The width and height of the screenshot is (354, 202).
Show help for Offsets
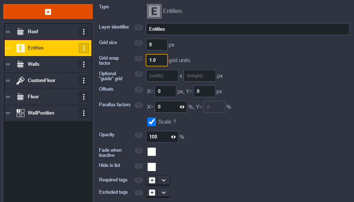pyautogui.click(x=139, y=90)
